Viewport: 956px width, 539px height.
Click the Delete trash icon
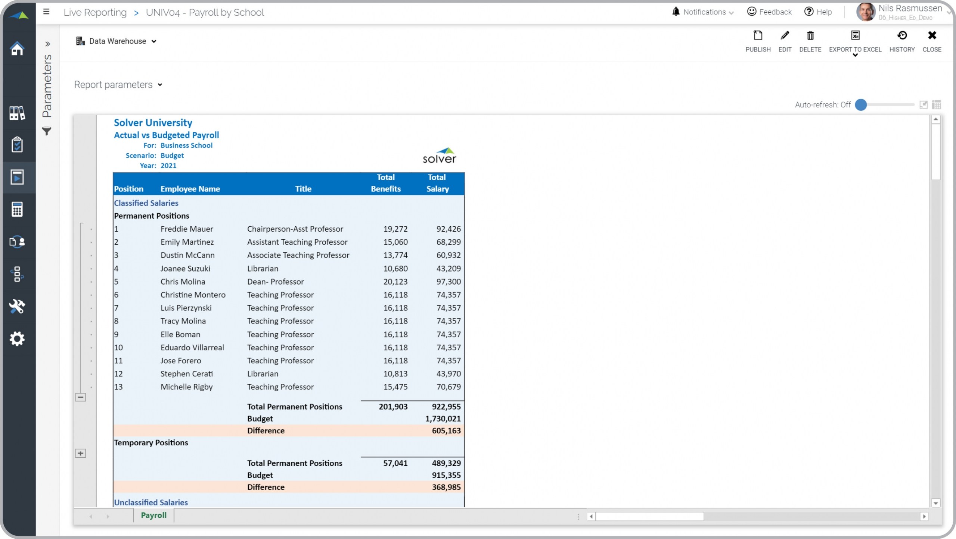pyautogui.click(x=810, y=36)
